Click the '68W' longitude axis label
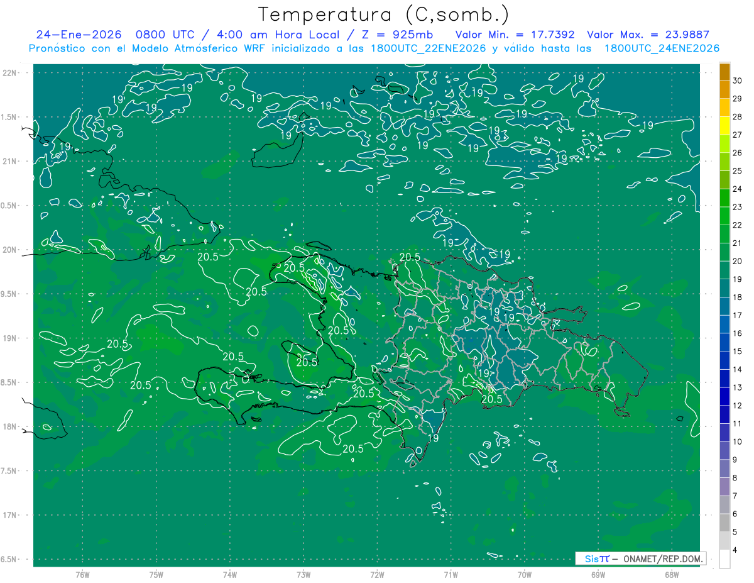754x583 pixels. click(x=672, y=575)
